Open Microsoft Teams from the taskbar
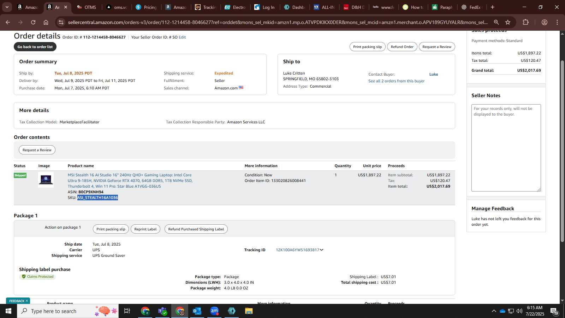 tap(162, 311)
